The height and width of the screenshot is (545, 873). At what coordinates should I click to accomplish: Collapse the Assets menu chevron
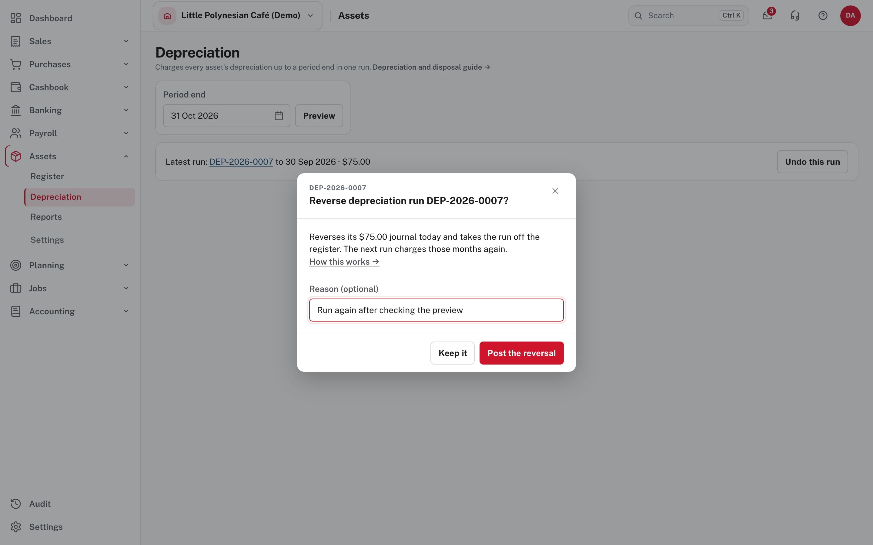(x=126, y=157)
